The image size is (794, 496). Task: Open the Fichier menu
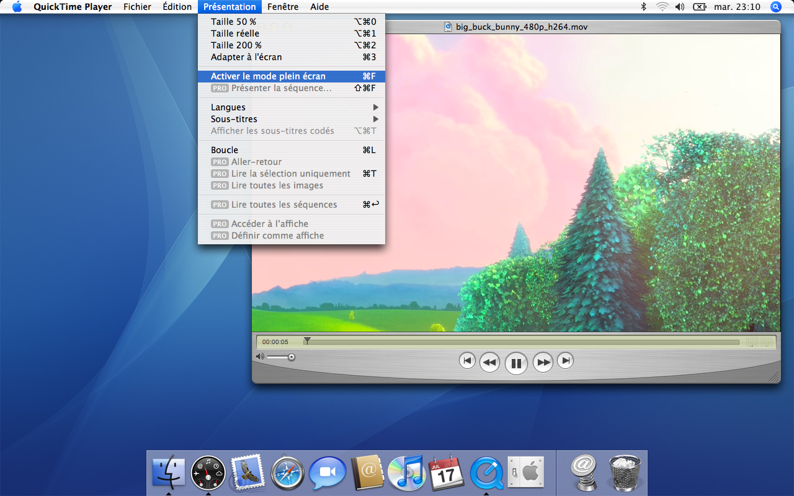[137, 7]
